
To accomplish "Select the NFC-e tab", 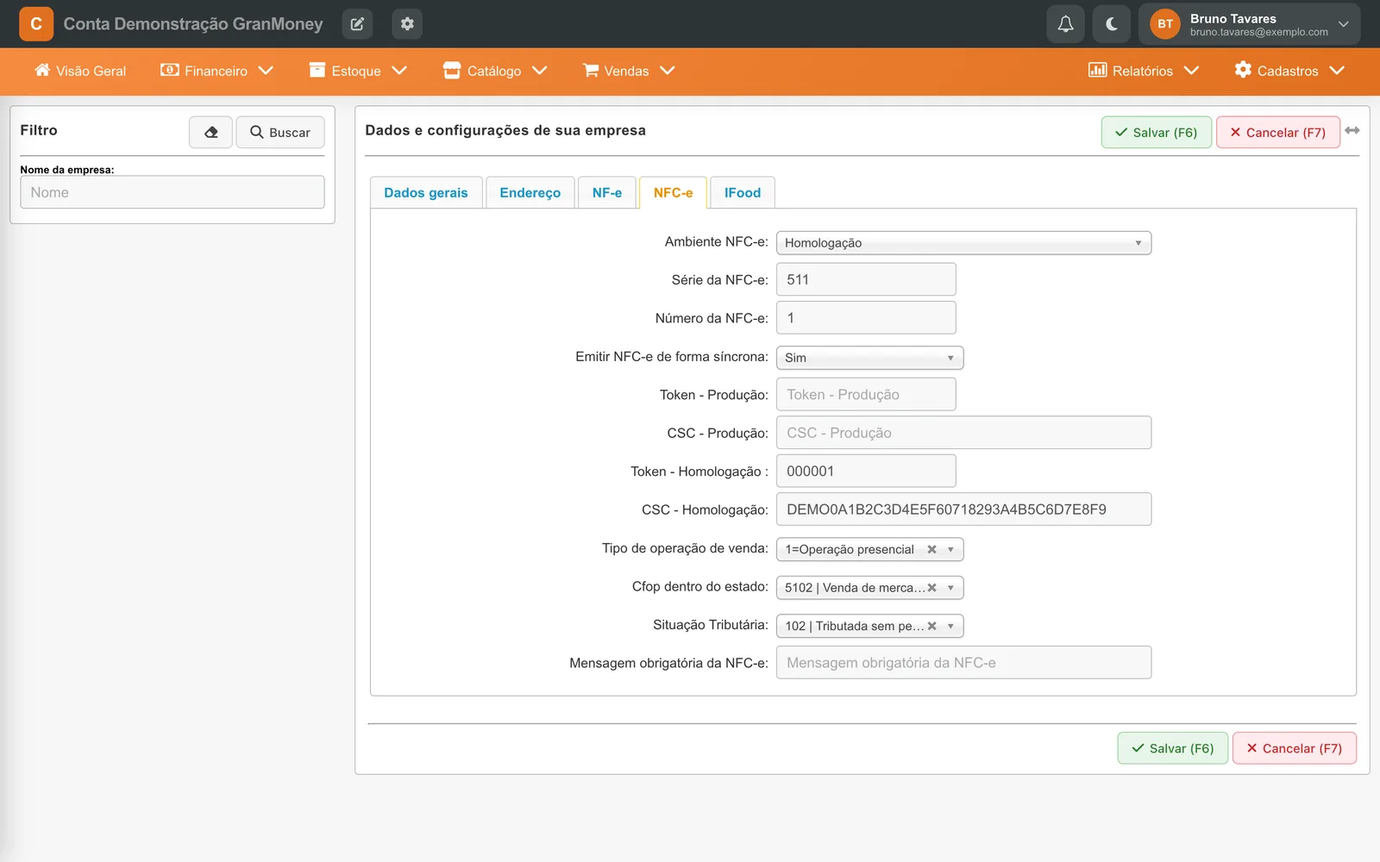I will (x=673, y=193).
